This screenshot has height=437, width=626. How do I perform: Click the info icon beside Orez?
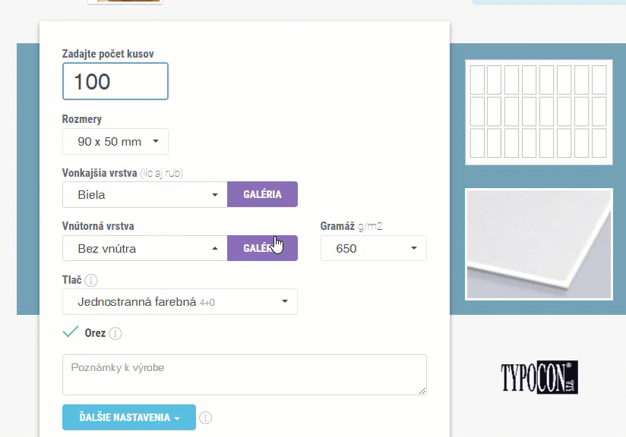(x=115, y=333)
